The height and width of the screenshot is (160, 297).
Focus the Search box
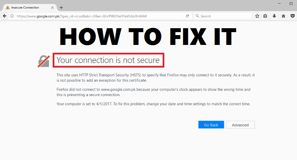pyautogui.click(x=224, y=16)
